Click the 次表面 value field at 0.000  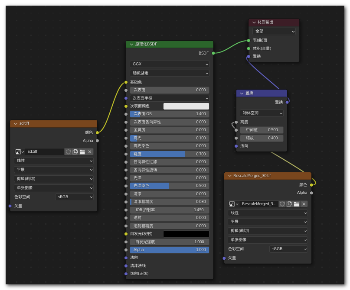[170, 90]
